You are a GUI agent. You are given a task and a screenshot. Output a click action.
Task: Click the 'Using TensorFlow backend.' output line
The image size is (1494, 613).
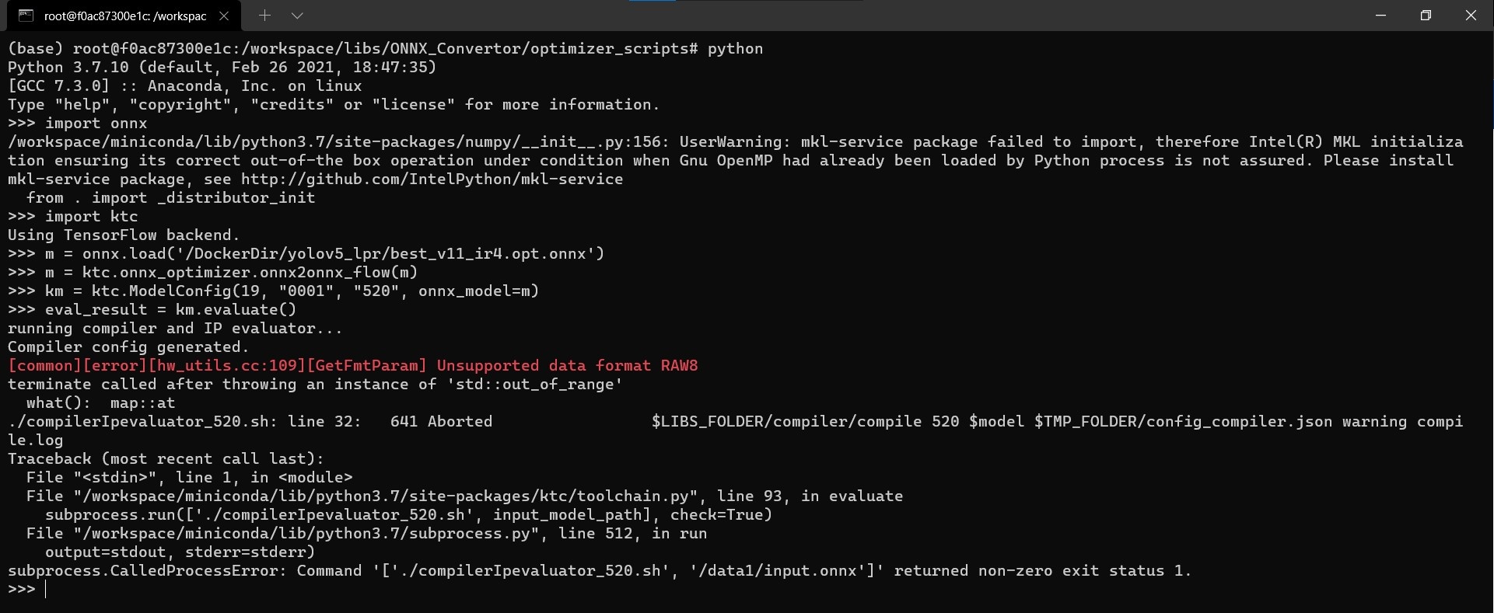click(x=124, y=235)
